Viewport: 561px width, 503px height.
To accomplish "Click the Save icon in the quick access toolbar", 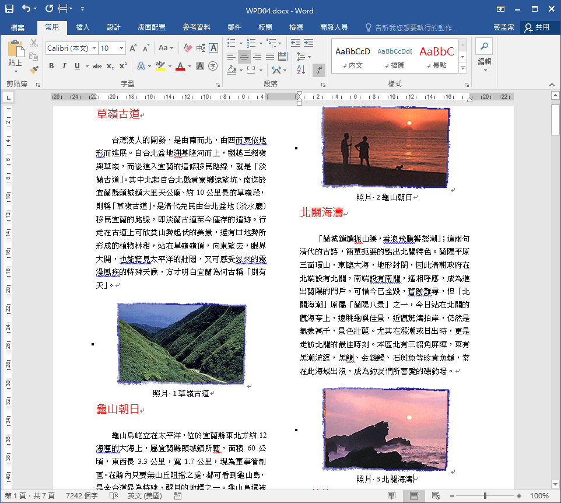I will click(x=9, y=9).
